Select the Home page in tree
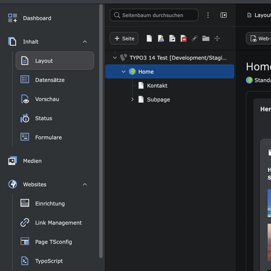This screenshot has width=271, height=271. point(169,71)
